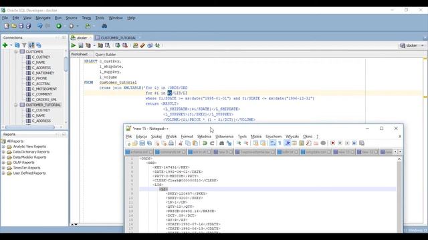Expand Data Modeler Reports folder
Image resolution: width=428 pixels, height=240 pixels.
(x=3, y=157)
